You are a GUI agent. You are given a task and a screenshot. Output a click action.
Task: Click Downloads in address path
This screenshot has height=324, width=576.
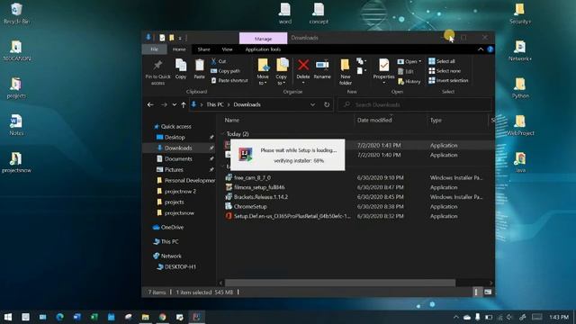247,104
